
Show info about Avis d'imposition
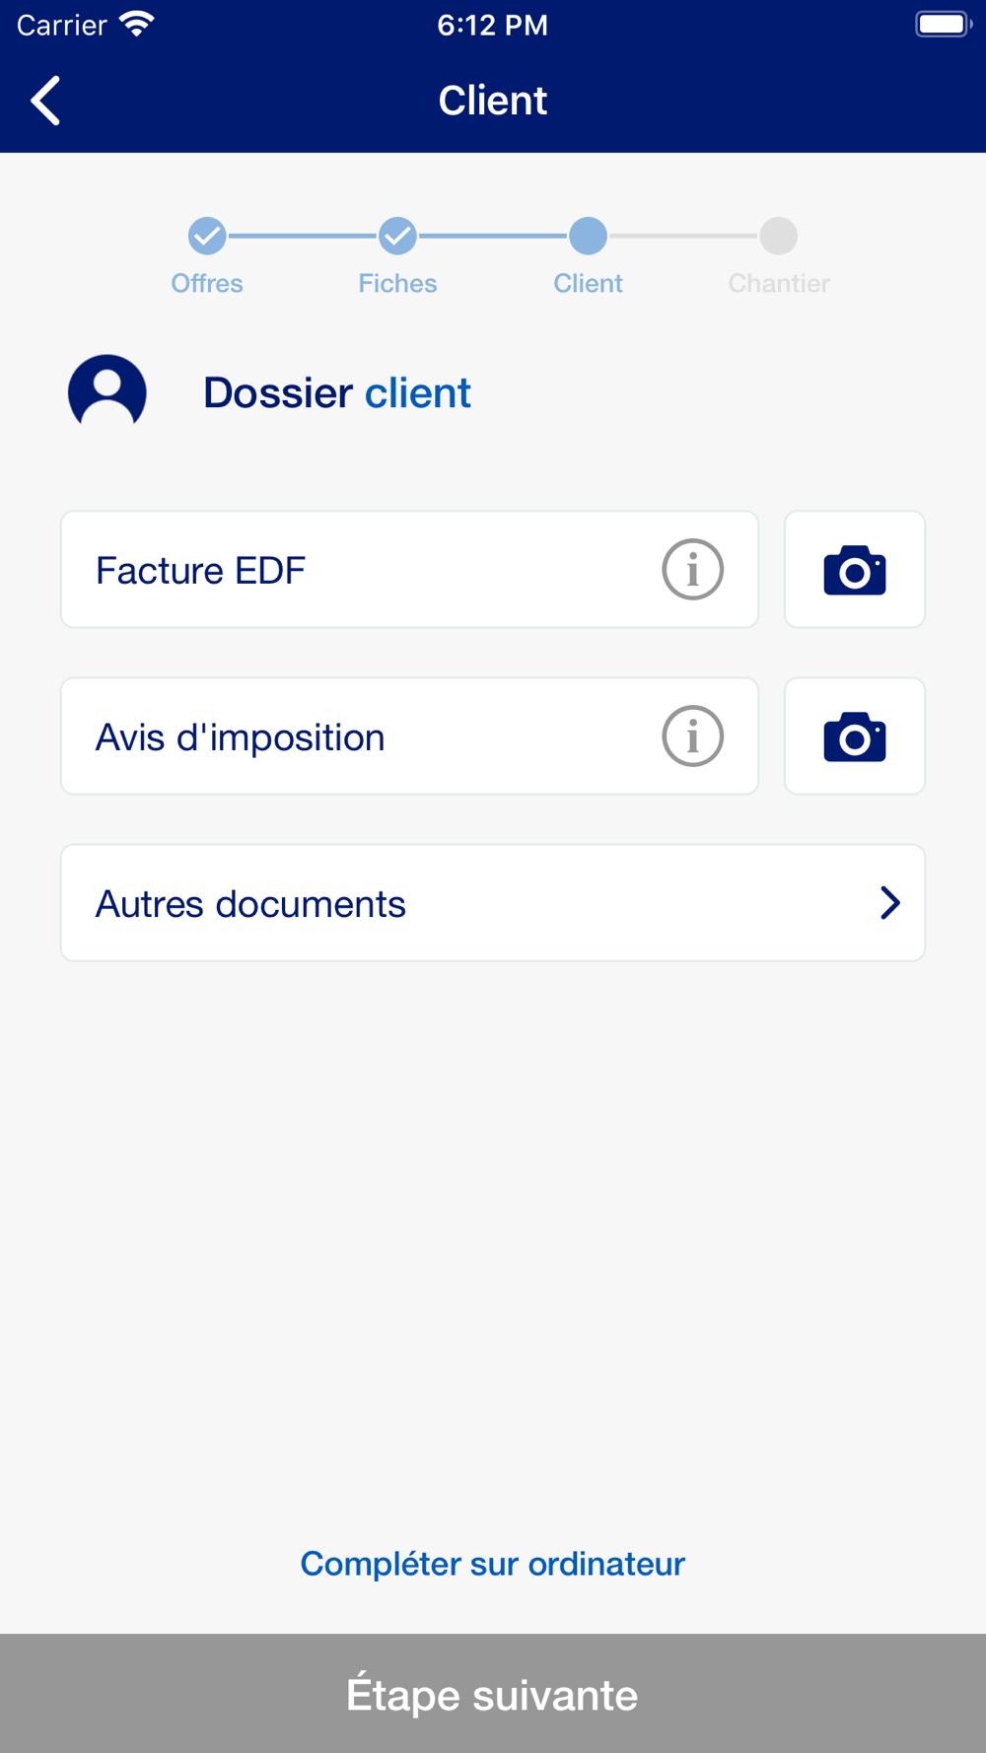692,736
